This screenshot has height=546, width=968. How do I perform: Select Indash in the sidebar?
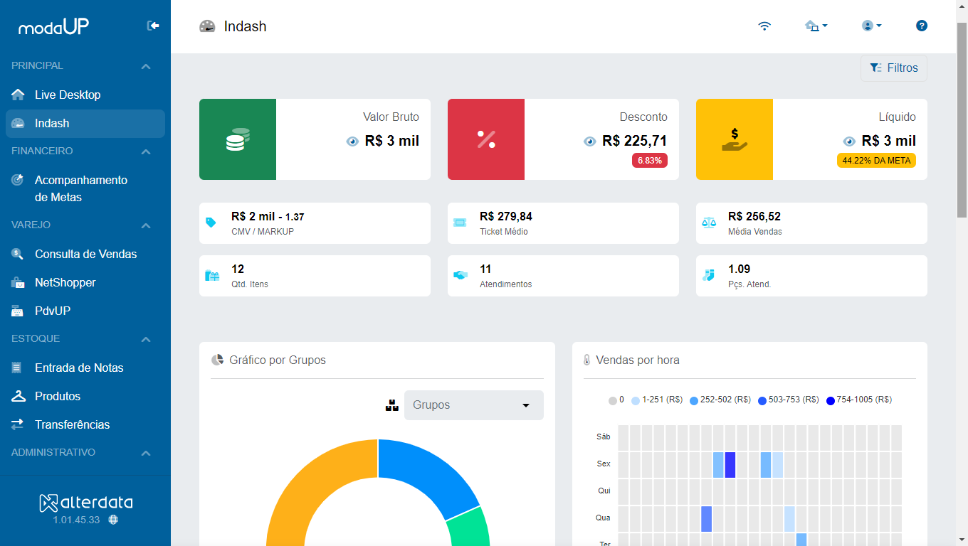(85, 123)
